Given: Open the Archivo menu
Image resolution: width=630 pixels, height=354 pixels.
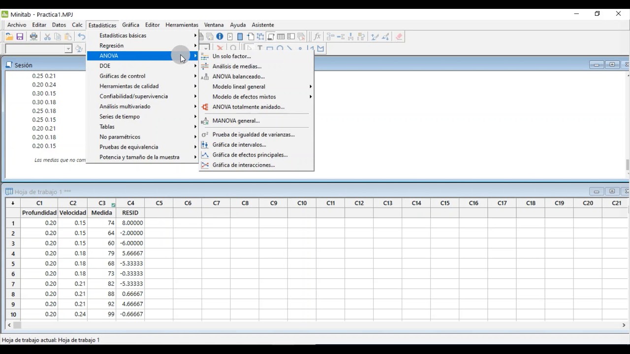Looking at the screenshot, I should (x=17, y=25).
